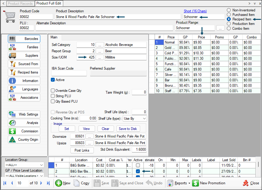Open Families via its network icon
This screenshot has width=262, height=190.
pyautogui.click(x=12, y=47)
